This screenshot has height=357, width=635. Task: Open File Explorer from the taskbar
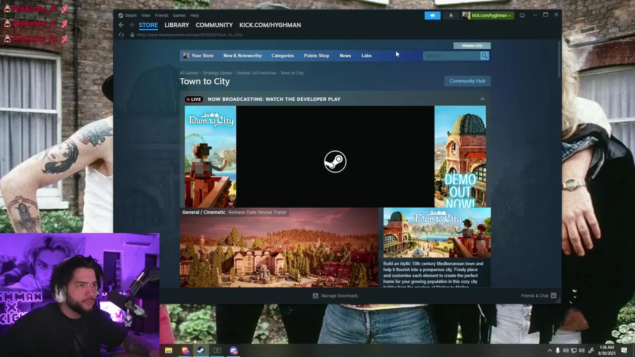(169, 351)
